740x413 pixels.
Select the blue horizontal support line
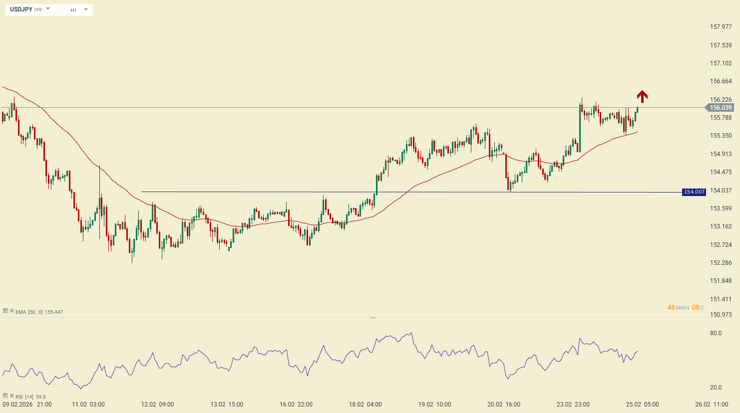tap(250, 192)
